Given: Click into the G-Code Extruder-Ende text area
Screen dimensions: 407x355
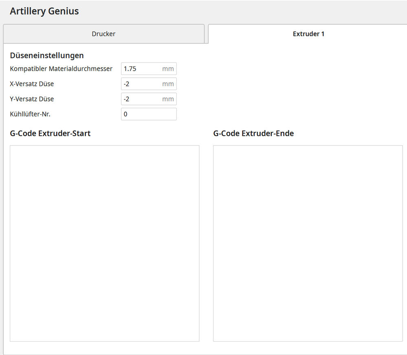Looking at the screenshot, I should pos(308,243).
